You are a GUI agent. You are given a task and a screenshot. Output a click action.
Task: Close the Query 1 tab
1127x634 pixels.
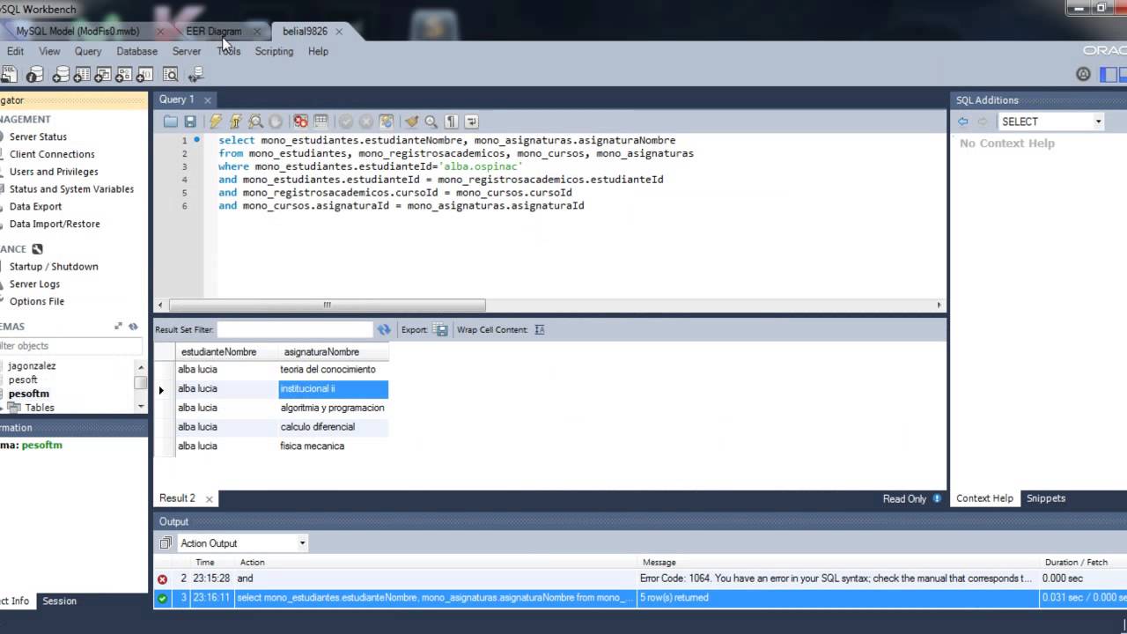[208, 100]
